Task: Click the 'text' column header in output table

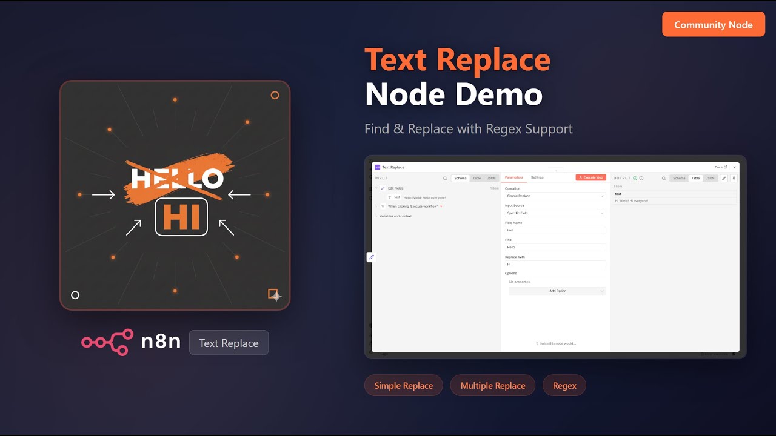Action: 618,194
